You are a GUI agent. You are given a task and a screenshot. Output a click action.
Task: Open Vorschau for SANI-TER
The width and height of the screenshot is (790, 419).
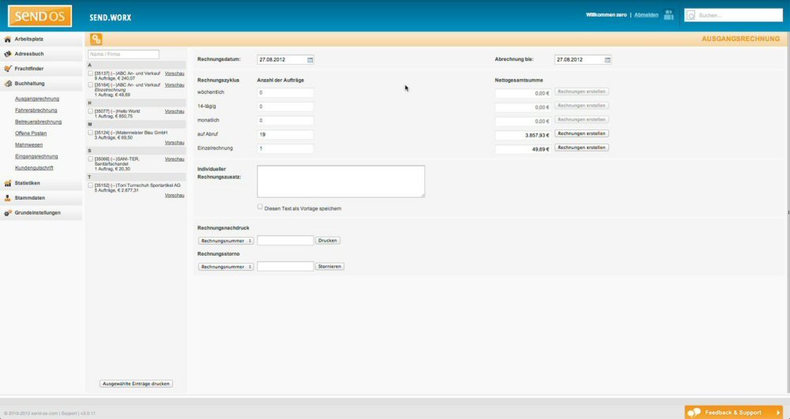[x=175, y=159]
